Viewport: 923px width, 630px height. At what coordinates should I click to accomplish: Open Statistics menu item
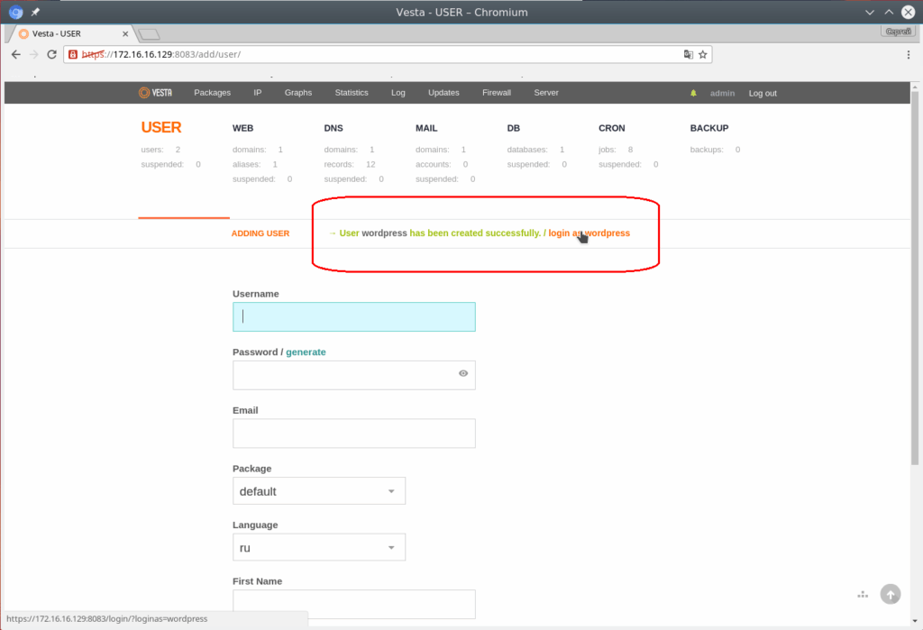point(352,93)
